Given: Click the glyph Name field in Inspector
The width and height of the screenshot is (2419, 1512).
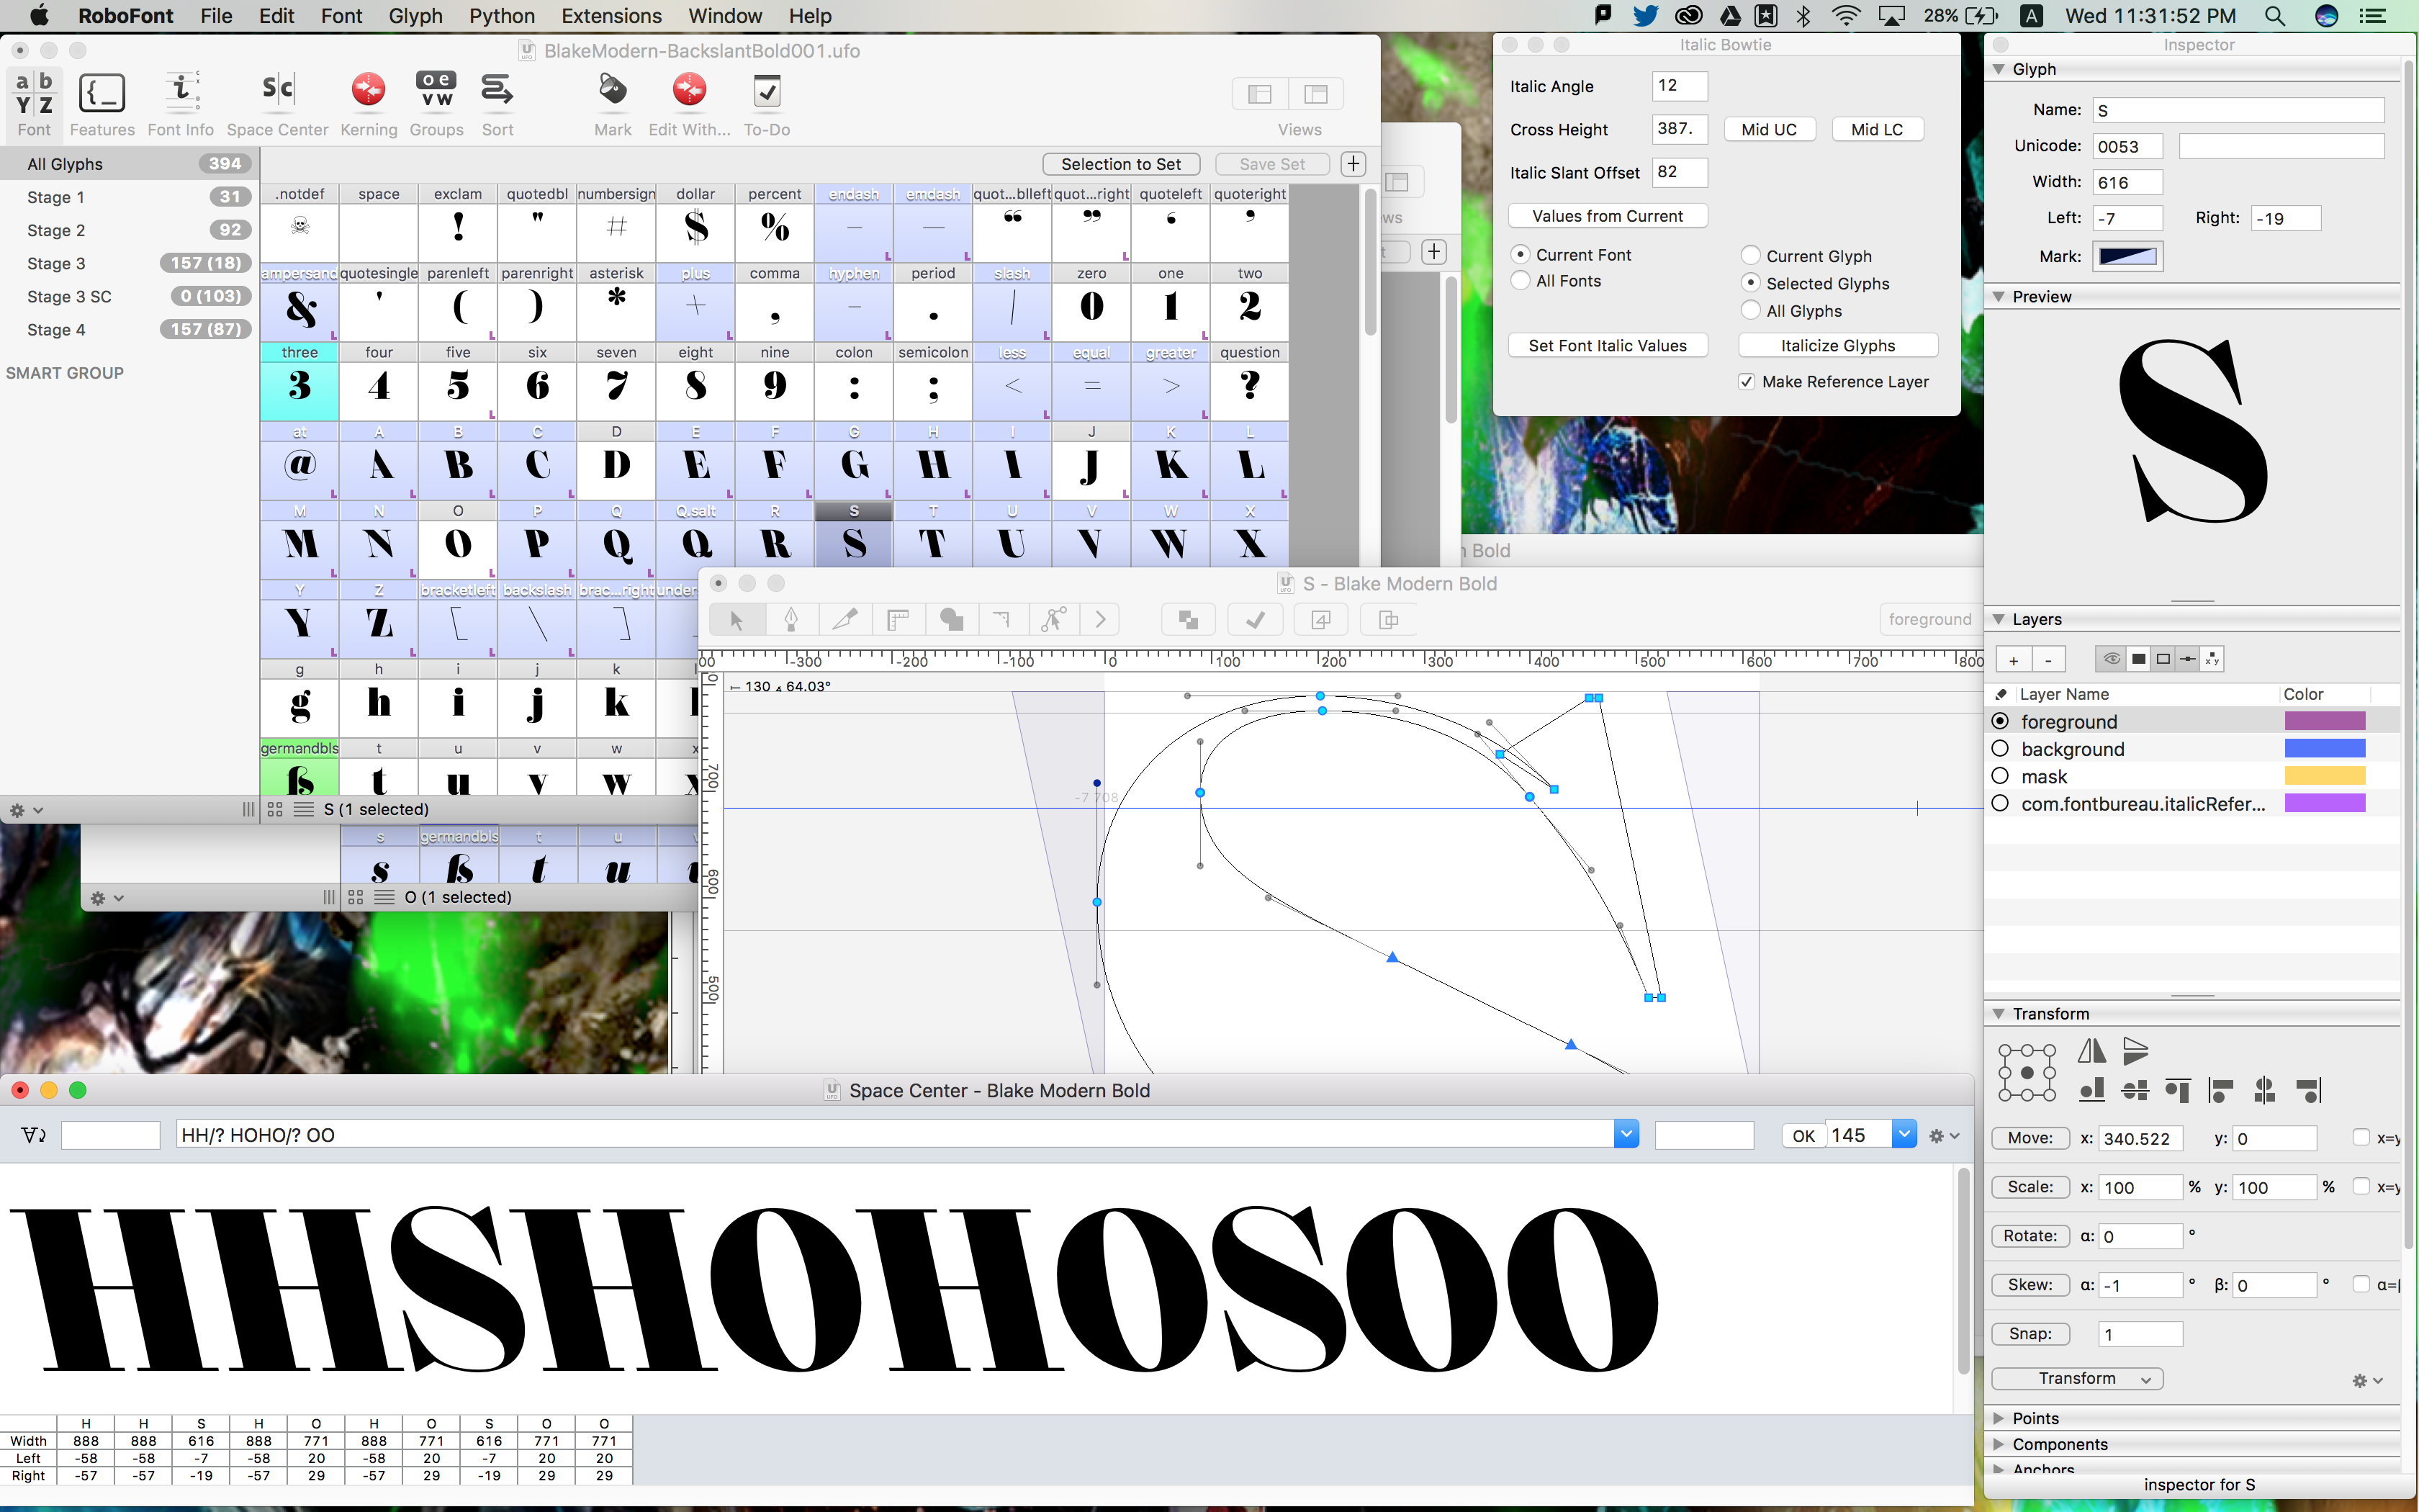Looking at the screenshot, I should click(x=2239, y=110).
